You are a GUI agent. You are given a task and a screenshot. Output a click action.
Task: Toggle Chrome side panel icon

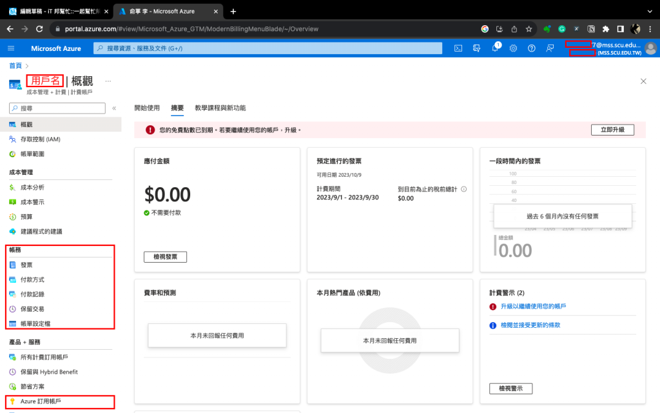[x=621, y=29]
